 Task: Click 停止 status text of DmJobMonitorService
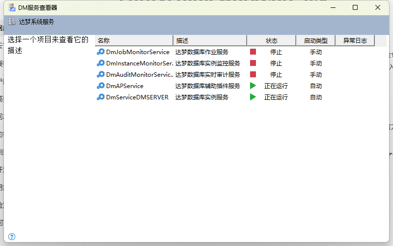pyautogui.click(x=276, y=52)
